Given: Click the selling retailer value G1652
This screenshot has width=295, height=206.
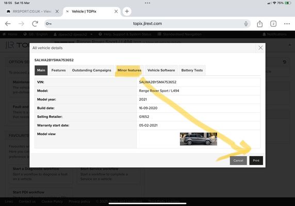Looking at the screenshot, I should pos(144,116).
